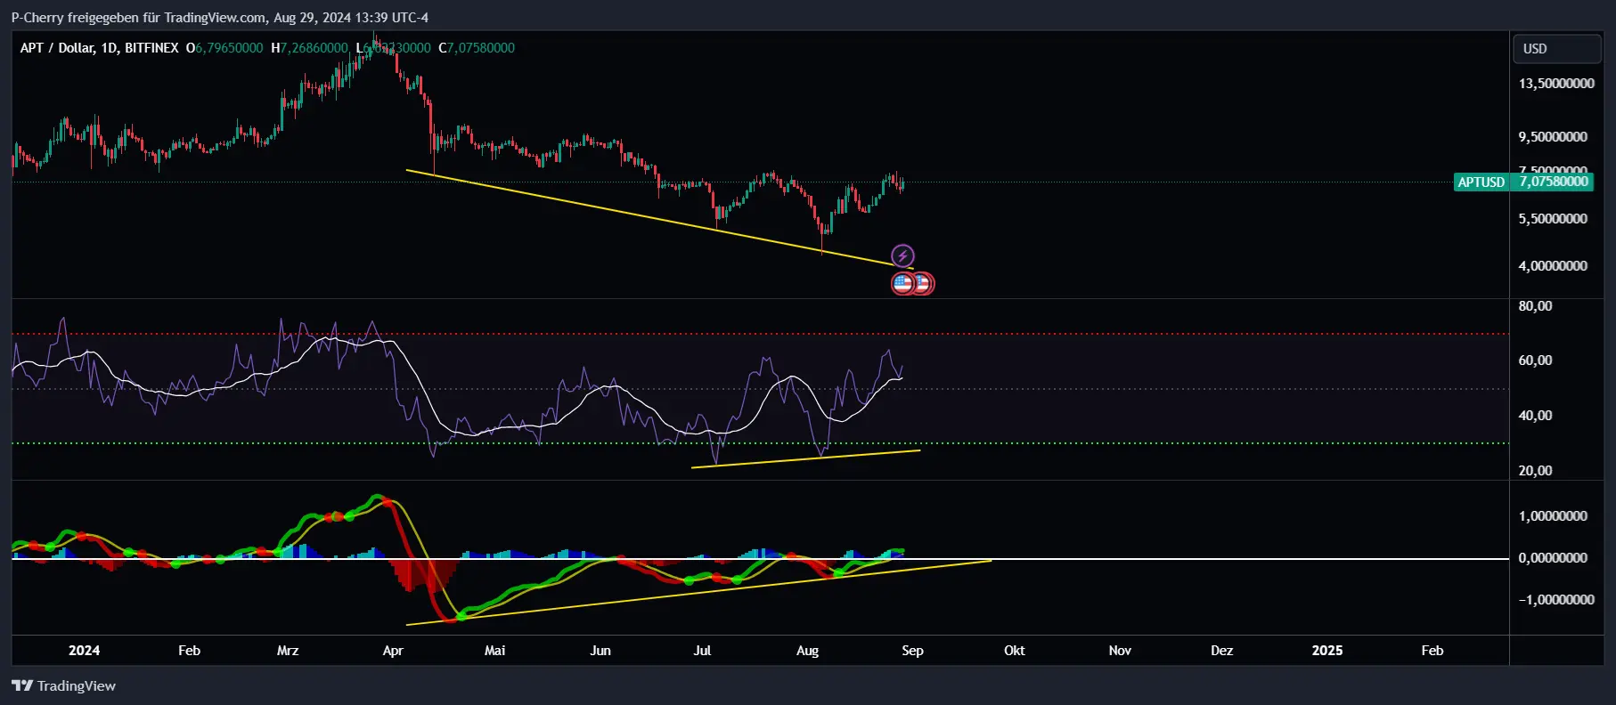Click the 40,00 RSI axis label
1616x705 pixels.
1535,416
